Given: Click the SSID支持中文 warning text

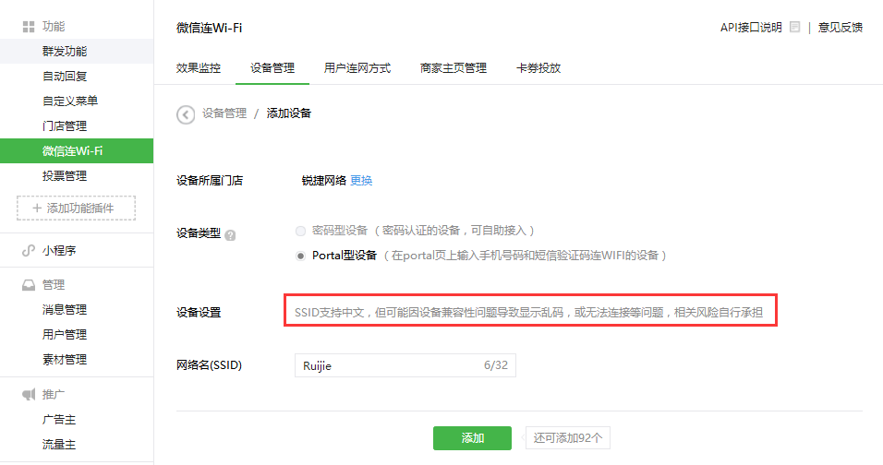Looking at the screenshot, I should point(529,312).
